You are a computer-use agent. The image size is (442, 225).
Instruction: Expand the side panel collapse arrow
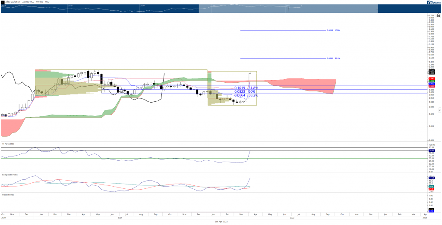click(x=440, y=111)
